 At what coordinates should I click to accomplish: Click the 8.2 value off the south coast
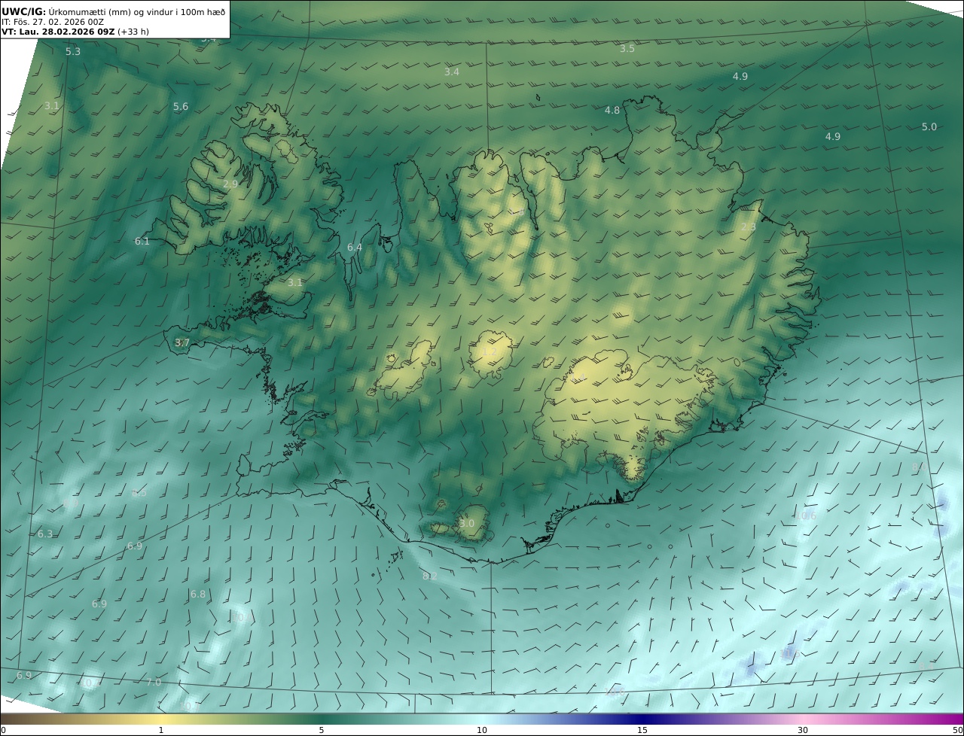point(430,576)
